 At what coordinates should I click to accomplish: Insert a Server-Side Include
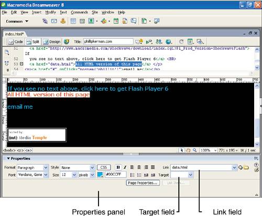tap(125, 21)
